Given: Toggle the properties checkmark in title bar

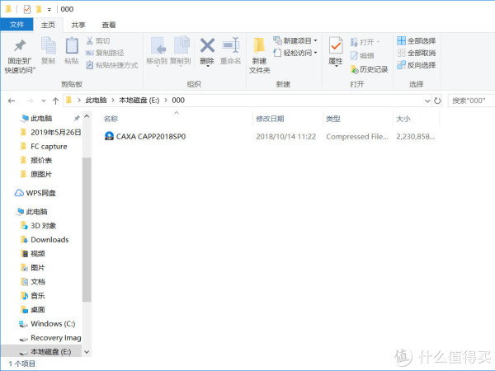Looking at the screenshot, I should click(x=27, y=9).
